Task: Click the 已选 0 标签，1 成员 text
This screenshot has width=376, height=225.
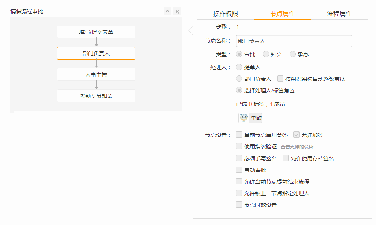Action: (x=260, y=104)
